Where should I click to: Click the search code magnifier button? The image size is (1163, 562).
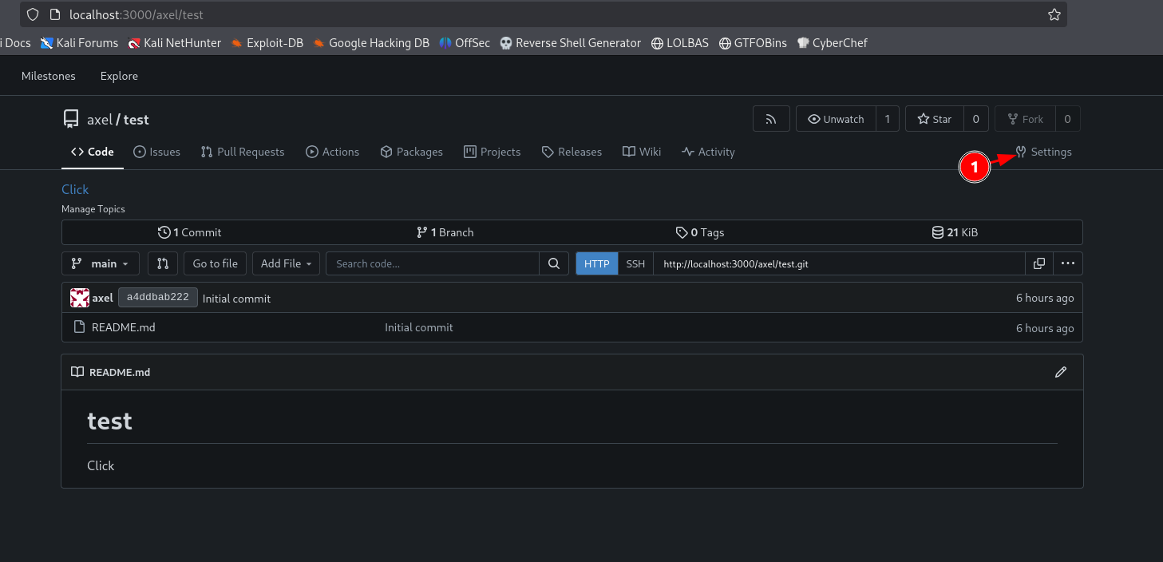click(553, 263)
